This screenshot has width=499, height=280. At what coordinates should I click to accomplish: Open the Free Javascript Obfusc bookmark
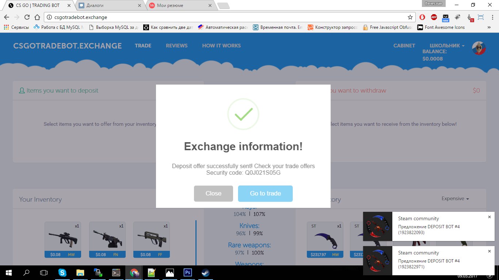(x=387, y=27)
